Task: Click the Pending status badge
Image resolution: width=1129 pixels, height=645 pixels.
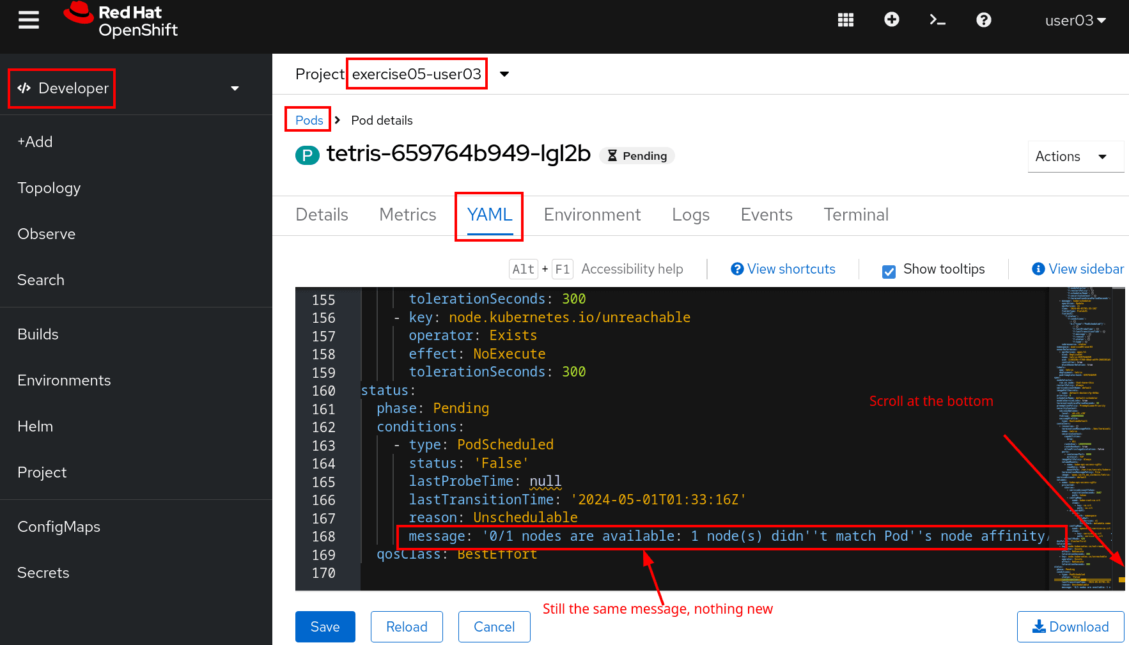Action: [637, 156]
